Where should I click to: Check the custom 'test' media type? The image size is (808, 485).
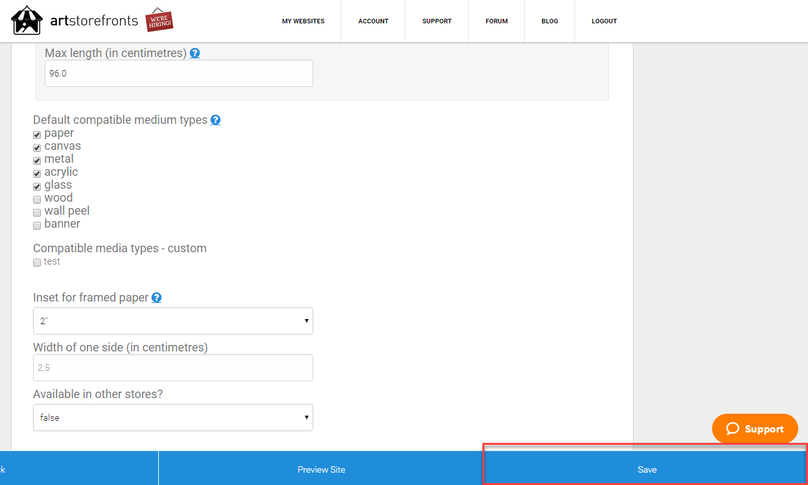point(37,263)
